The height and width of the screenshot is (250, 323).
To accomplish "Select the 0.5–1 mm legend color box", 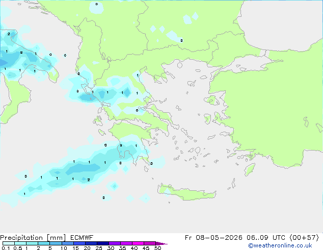I will [20, 243].
